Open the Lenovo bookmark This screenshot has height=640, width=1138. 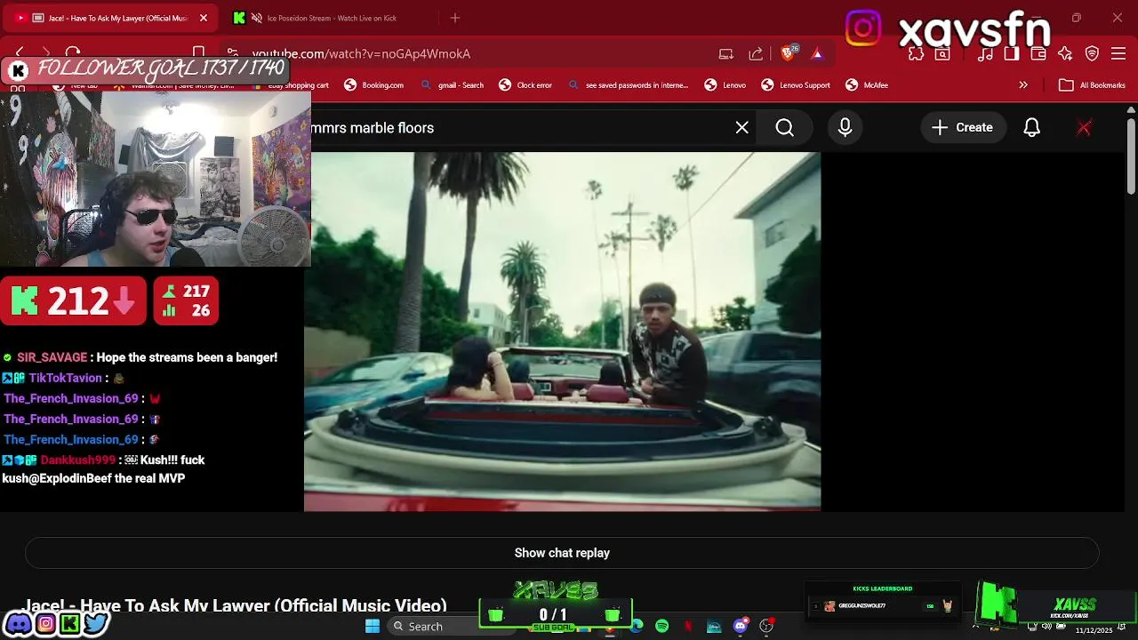[x=725, y=85]
